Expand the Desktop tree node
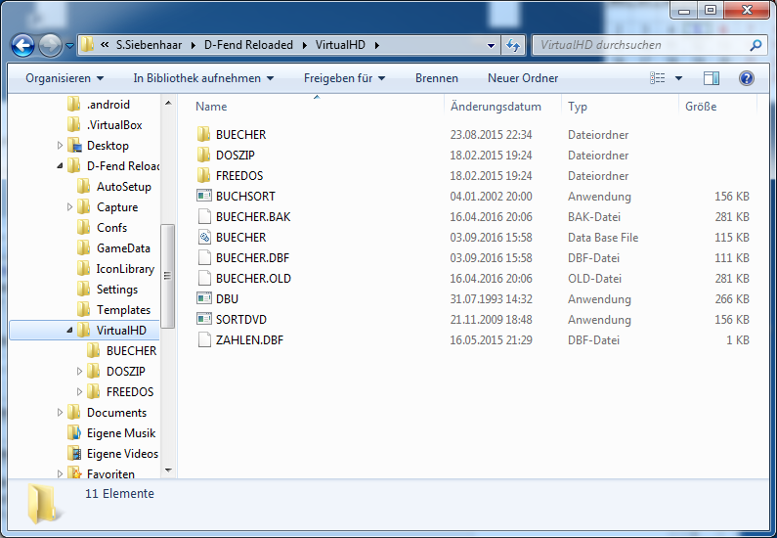The height and width of the screenshot is (538, 777). coord(60,146)
